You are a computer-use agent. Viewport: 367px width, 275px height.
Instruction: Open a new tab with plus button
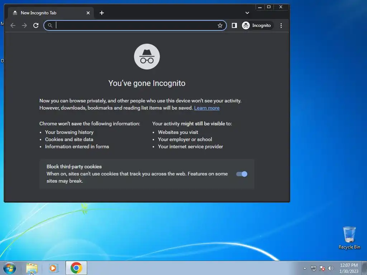[101, 13]
